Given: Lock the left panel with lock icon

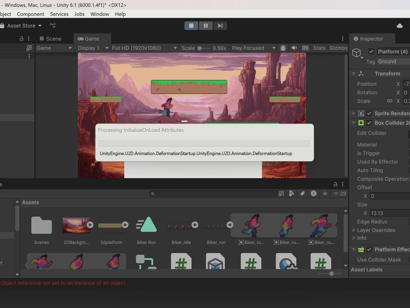Looking at the screenshot, I should pyautogui.click(x=22, y=39).
